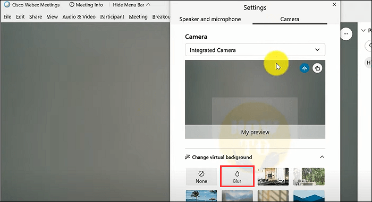Select the Blur background option
Image resolution: width=372 pixels, height=202 pixels.
(237, 177)
